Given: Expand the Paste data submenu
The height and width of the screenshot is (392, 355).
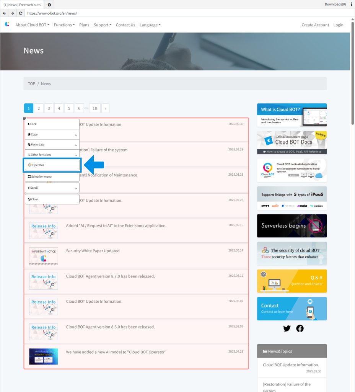Looking at the screenshot, I should point(52,144).
